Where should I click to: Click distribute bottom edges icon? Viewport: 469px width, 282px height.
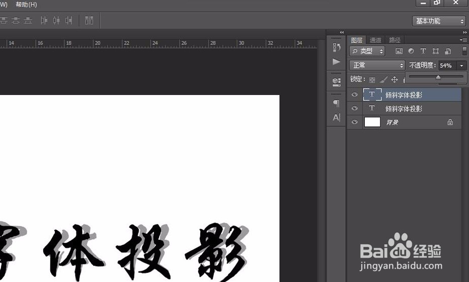click(28, 20)
